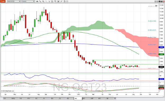Viewport: 165px width, 101px height.
Task: Open the data series icon
Action: coord(52,1)
